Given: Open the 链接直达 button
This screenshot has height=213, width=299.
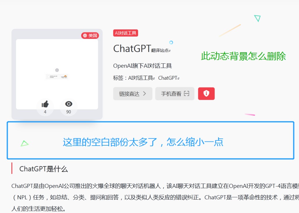Looking at the screenshot, I should pyautogui.click(x=133, y=94).
